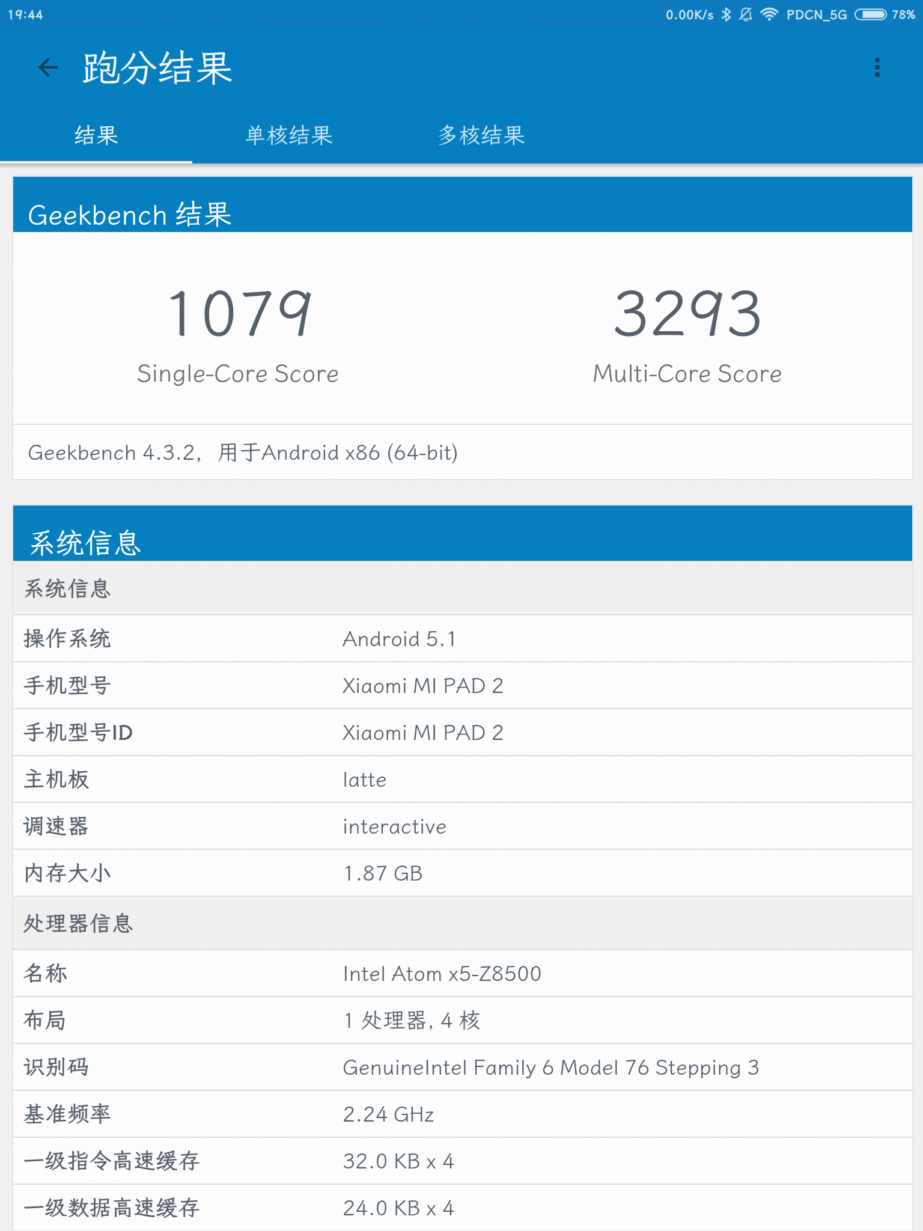This screenshot has height=1231, width=923.
Task: Tap the 跑分结果 page title
Action: [x=157, y=67]
